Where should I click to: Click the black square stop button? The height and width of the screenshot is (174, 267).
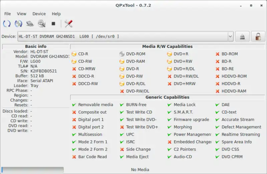point(53,24)
